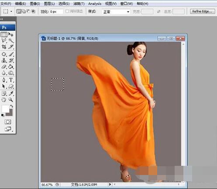Image resolution: width=217 pixels, height=189 pixels.
Task: Choose the Eyedropper tool
Action: click(x=11, y=94)
